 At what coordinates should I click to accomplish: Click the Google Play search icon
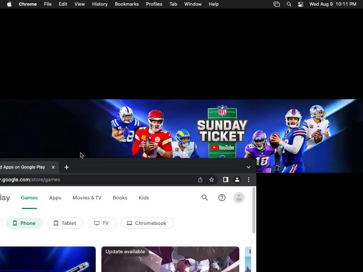click(205, 198)
